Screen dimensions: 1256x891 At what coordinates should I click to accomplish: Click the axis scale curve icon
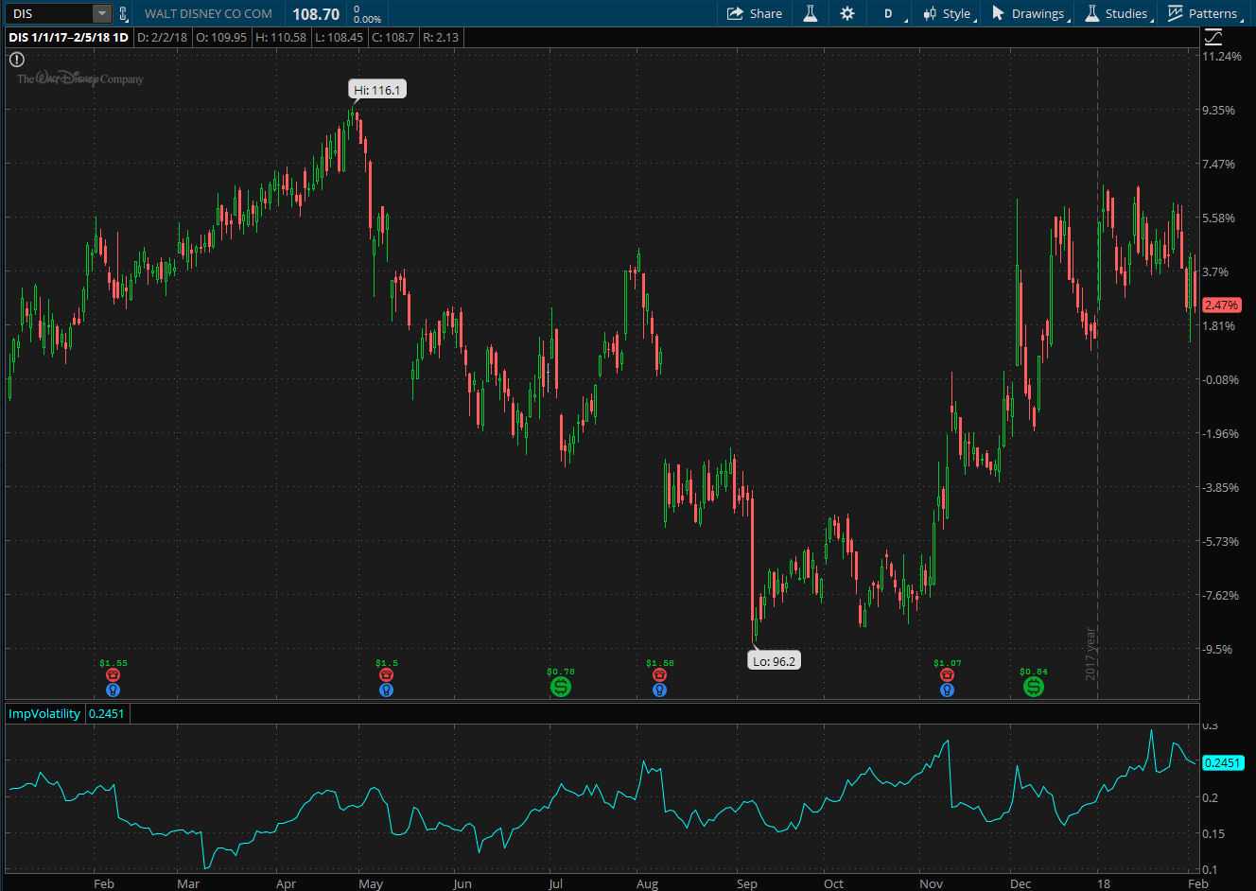(1213, 37)
